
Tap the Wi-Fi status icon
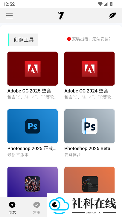[100, 4]
